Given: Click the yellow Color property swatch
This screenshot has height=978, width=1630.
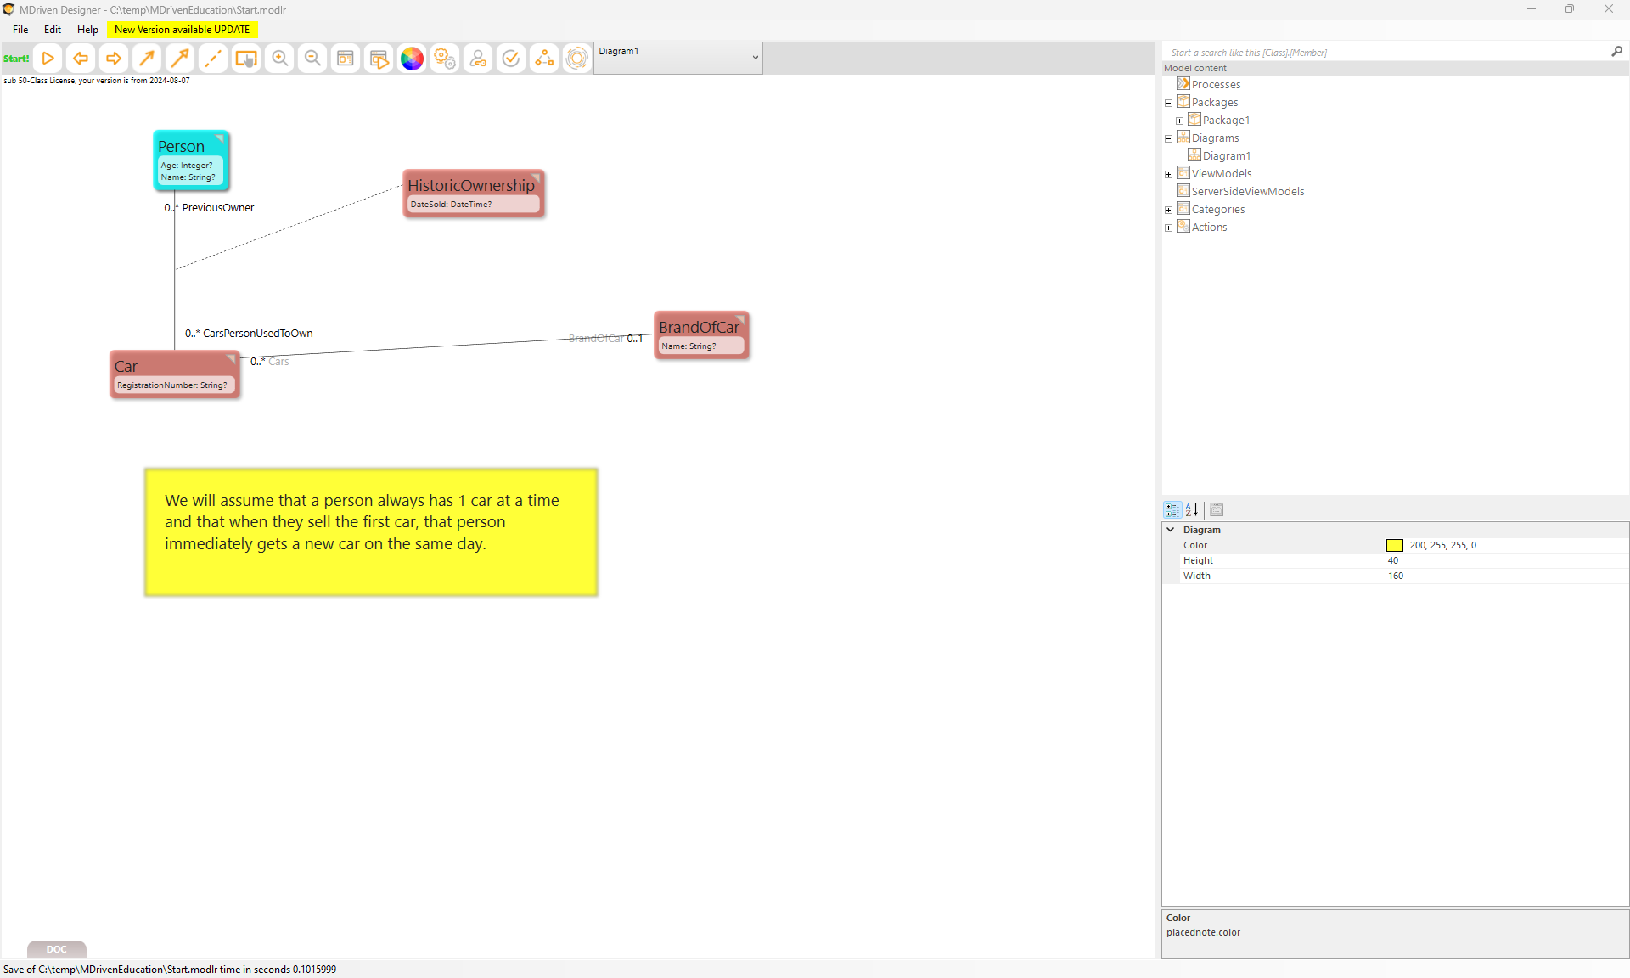Looking at the screenshot, I should click(x=1395, y=546).
